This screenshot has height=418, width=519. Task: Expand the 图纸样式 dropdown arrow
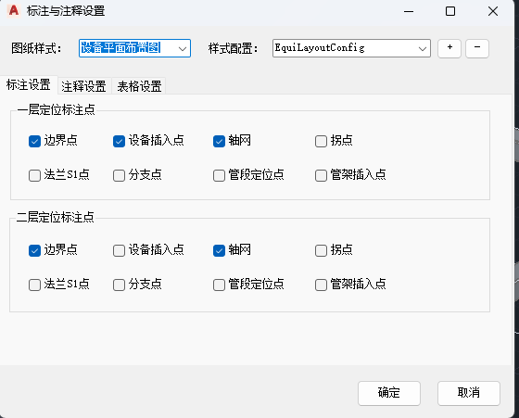pos(183,48)
